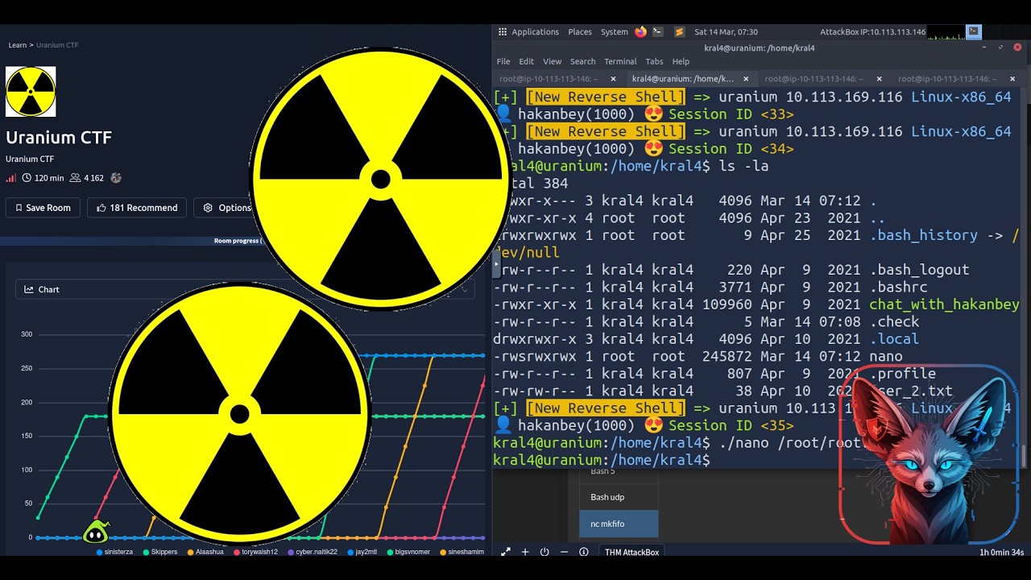The height and width of the screenshot is (580, 1031).
Task: Close the fourth root@ip terminal tab
Action: tap(1012, 79)
